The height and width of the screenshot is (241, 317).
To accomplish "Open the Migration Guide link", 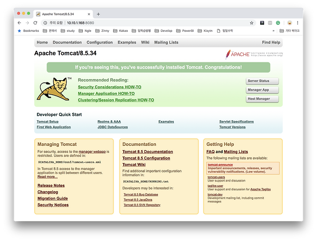I will (x=52, y=199).
